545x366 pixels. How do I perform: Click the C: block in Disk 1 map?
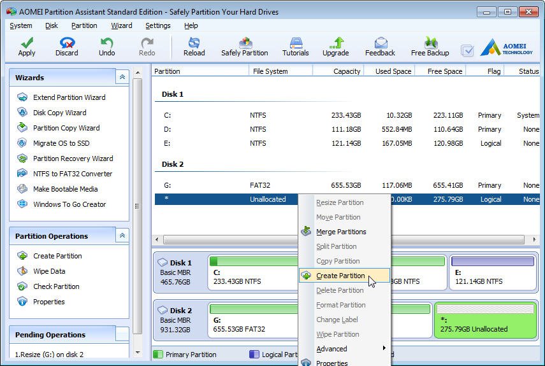coord(253,272)
